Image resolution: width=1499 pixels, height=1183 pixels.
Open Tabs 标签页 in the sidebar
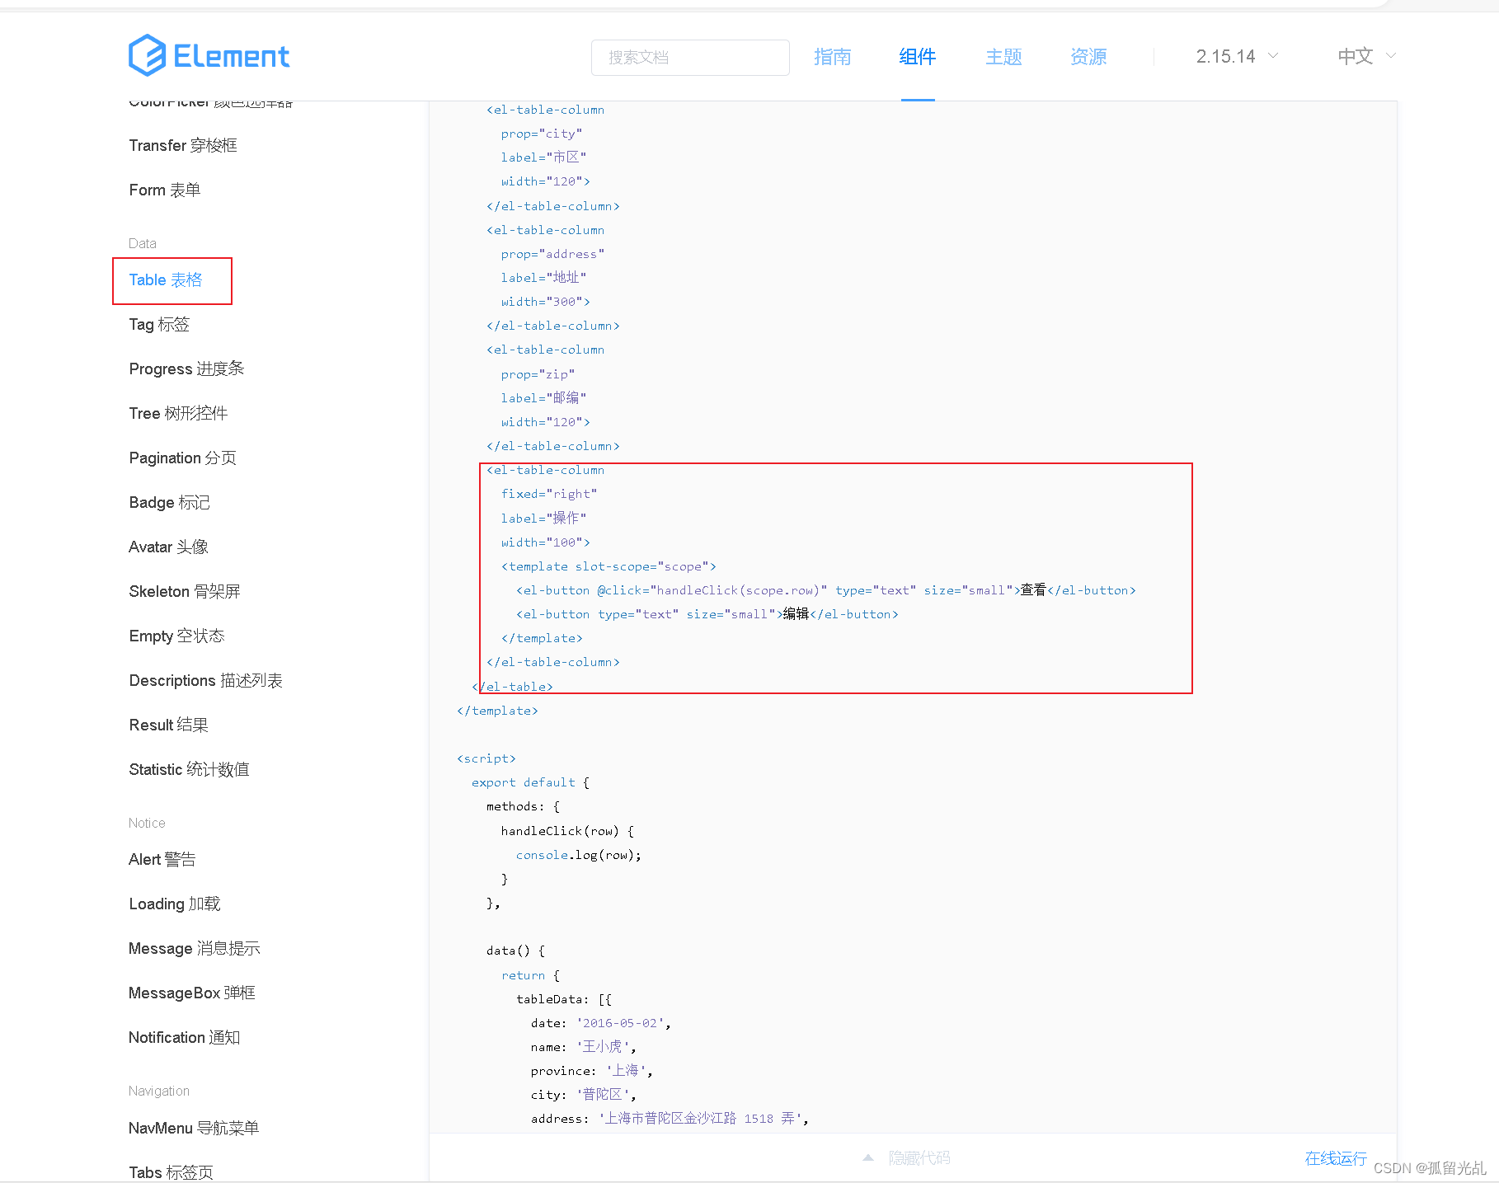coord(171,1172)
